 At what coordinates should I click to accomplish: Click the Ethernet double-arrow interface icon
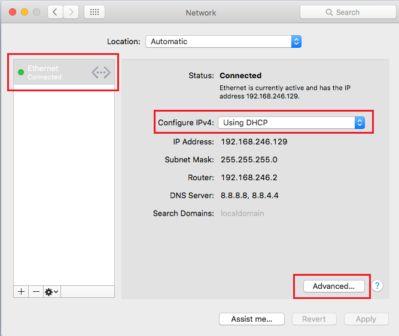tap(100, 73)
